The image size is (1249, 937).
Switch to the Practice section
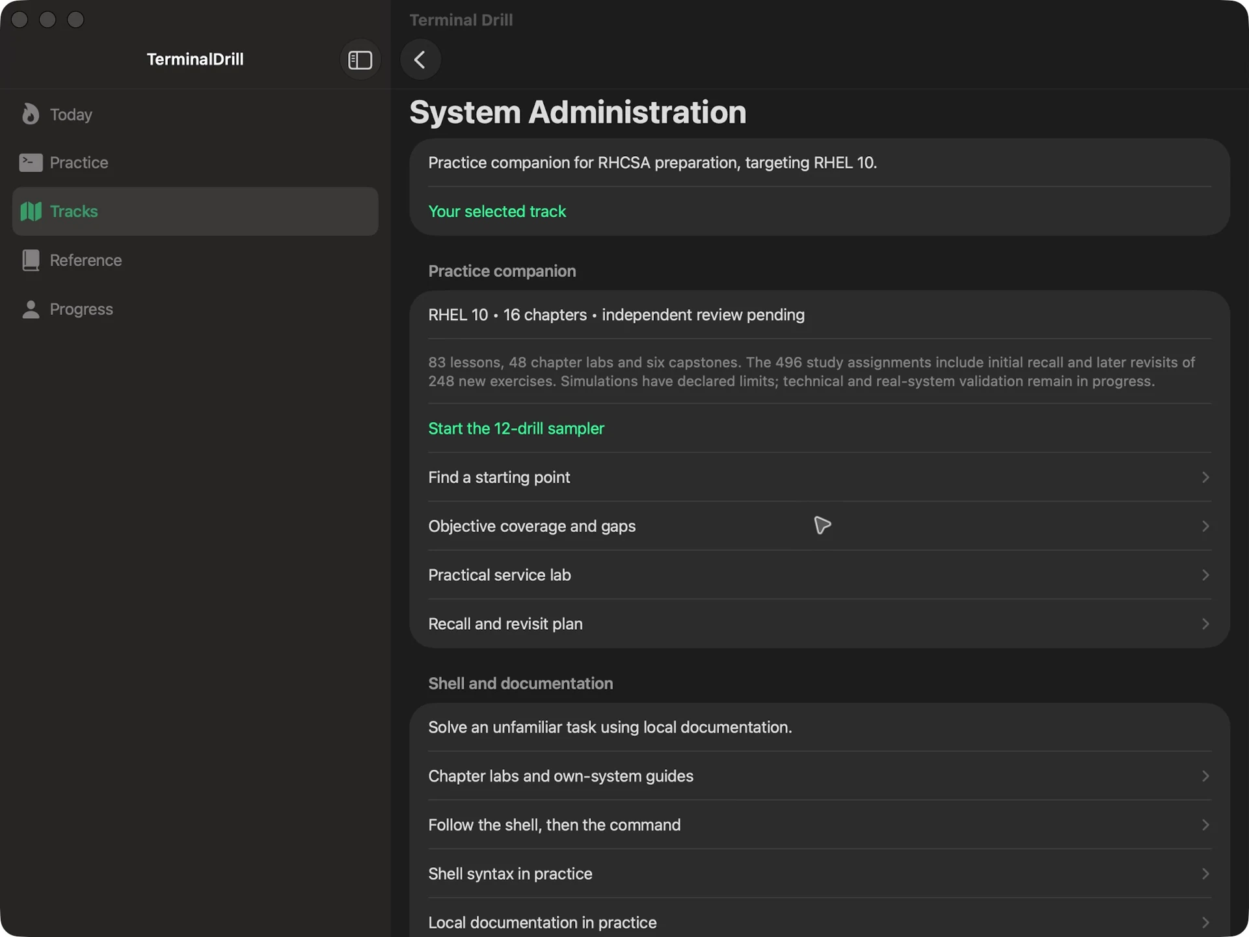click(x=195, y=163)
